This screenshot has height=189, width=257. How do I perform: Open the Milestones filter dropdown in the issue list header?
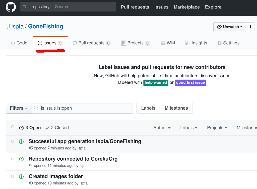(247, 128)
